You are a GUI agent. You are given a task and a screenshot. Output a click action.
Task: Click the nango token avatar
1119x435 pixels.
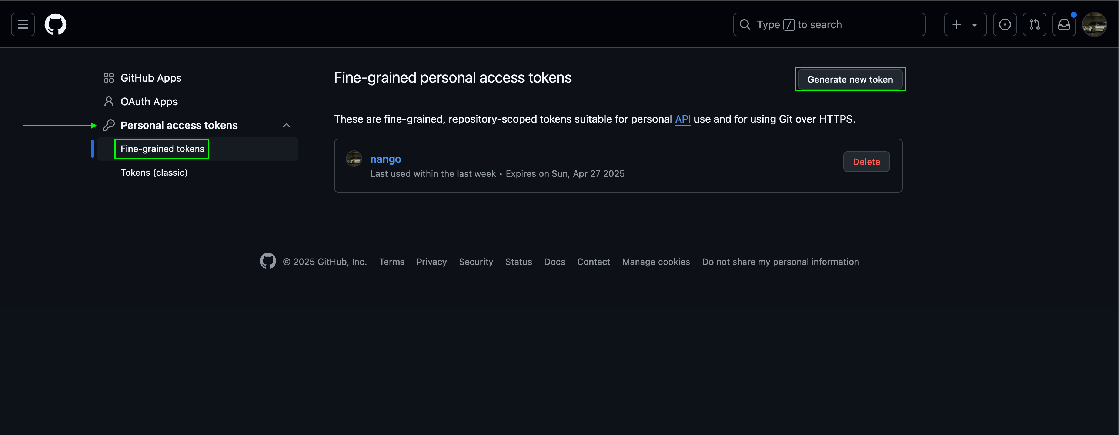click(354, 159)
